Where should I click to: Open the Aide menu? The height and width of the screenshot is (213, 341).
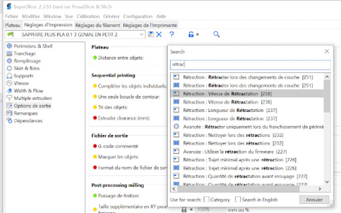pos(161,16)
